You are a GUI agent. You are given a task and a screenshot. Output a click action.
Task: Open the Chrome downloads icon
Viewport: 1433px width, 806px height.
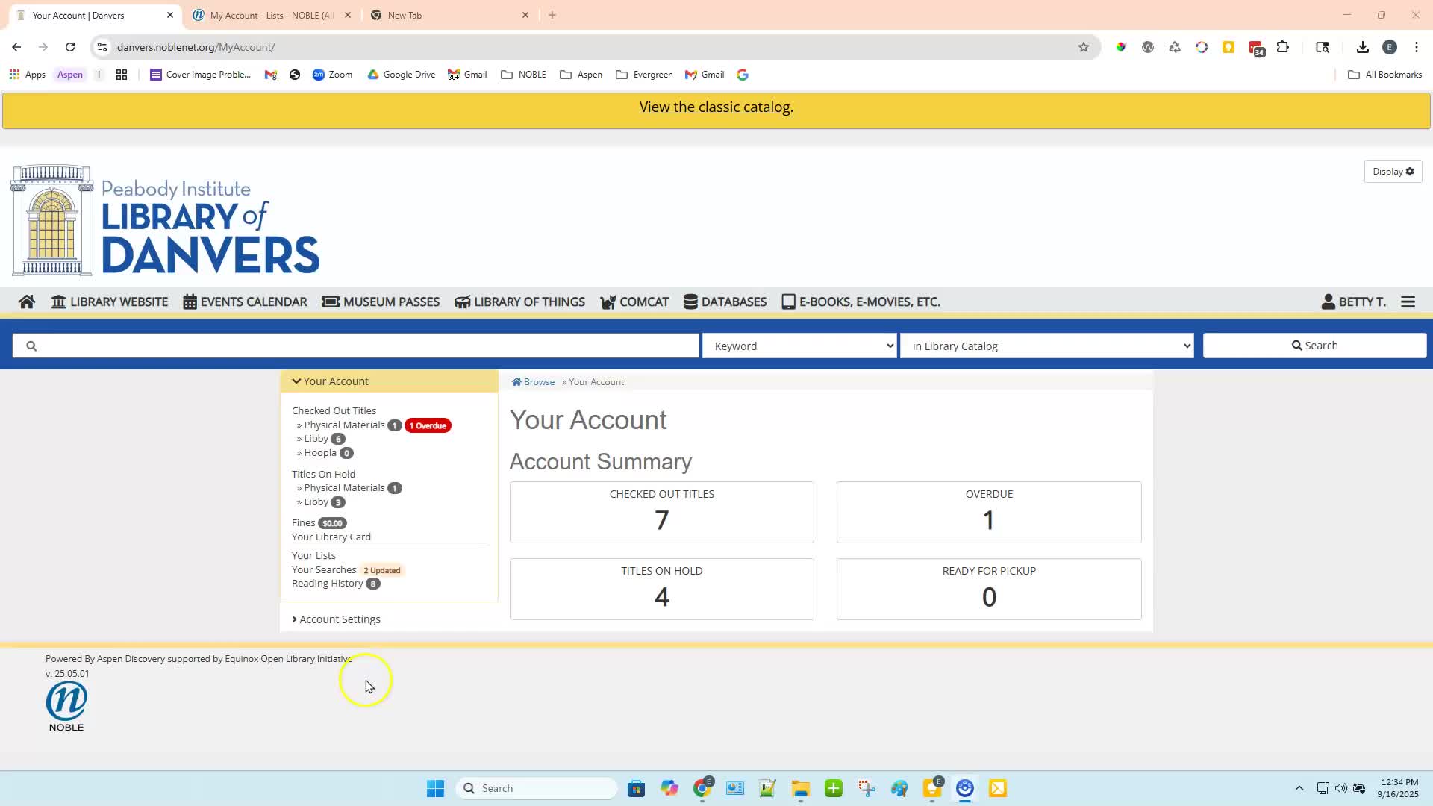click(x=1362, y=47)
